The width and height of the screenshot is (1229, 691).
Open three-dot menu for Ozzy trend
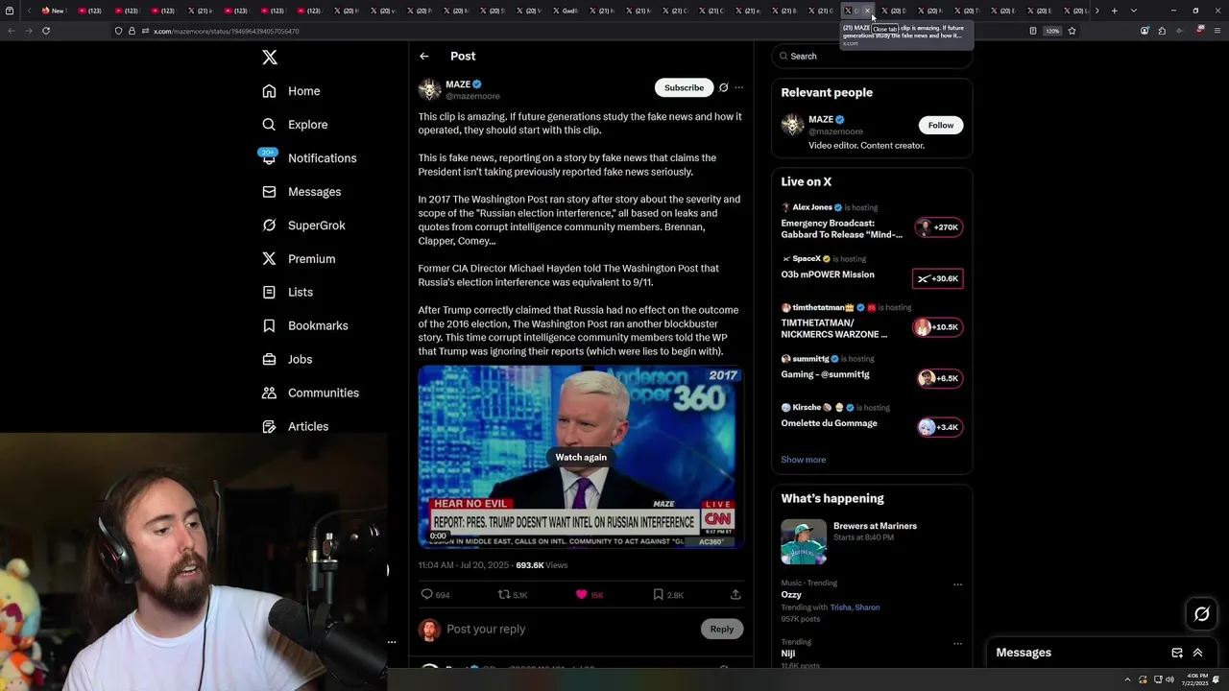[957, 584]
